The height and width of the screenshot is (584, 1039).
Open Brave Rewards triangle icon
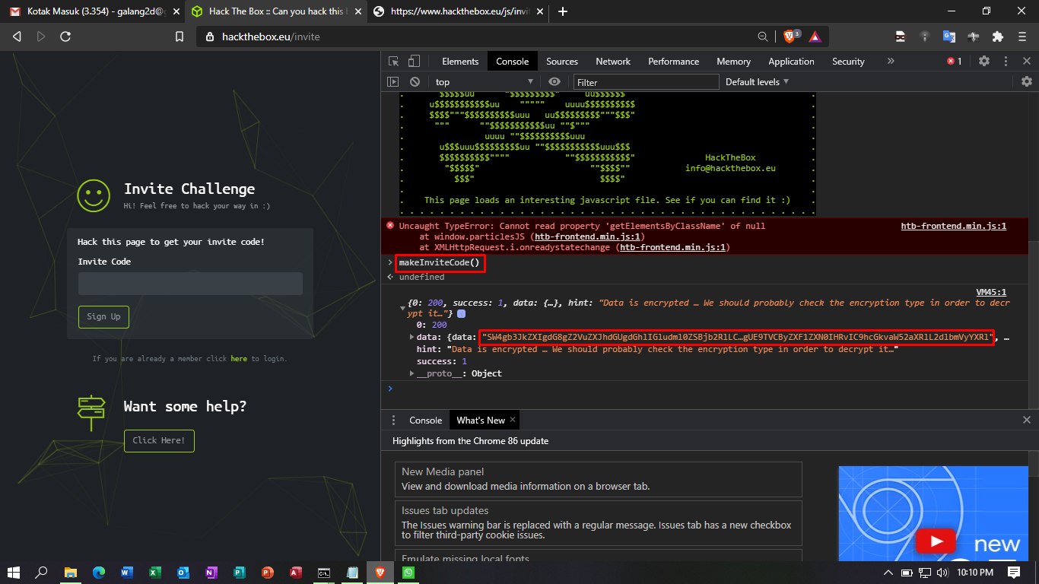click(x=815, y=36)
